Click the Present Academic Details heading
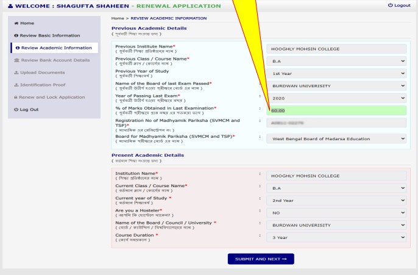Screen dimensions: 418x275 click(x=147, y=155)
